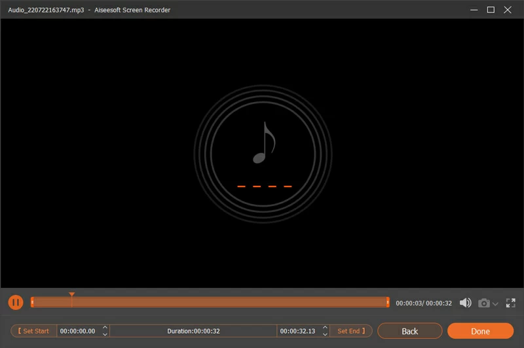Click the Back button
This screenshot has width=524, height=348.
[x=409, y=331]
